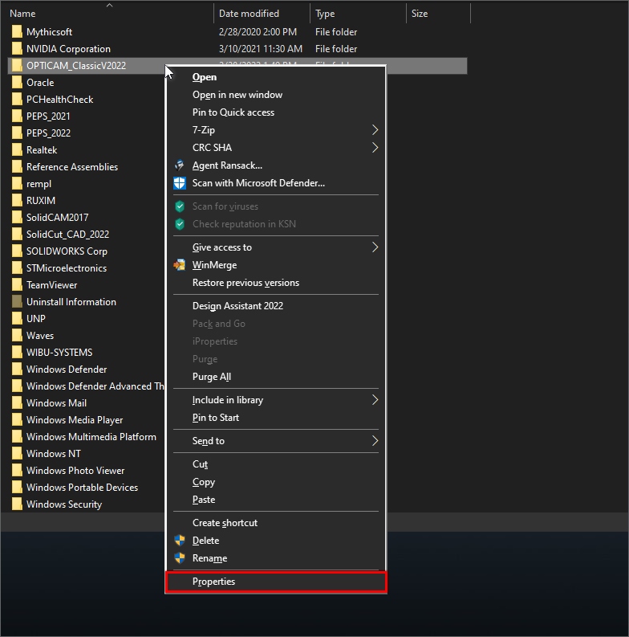Click the Realtek folder icon
Screen dimensions: 629x637
pos(17,150)
